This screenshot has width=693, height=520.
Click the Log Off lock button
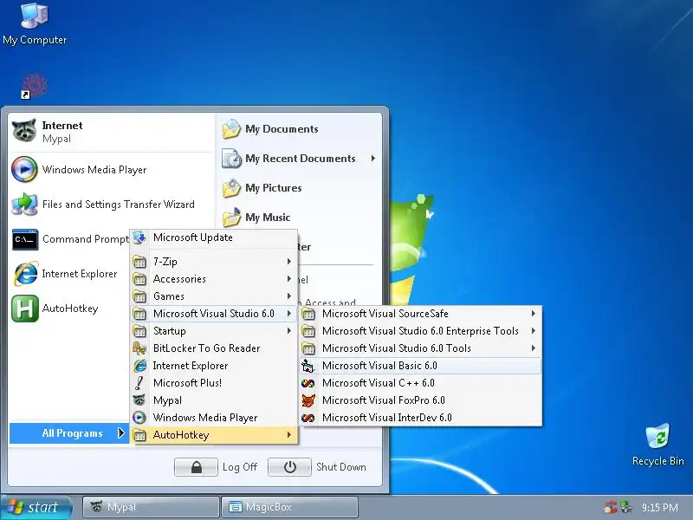click(196, 467)
